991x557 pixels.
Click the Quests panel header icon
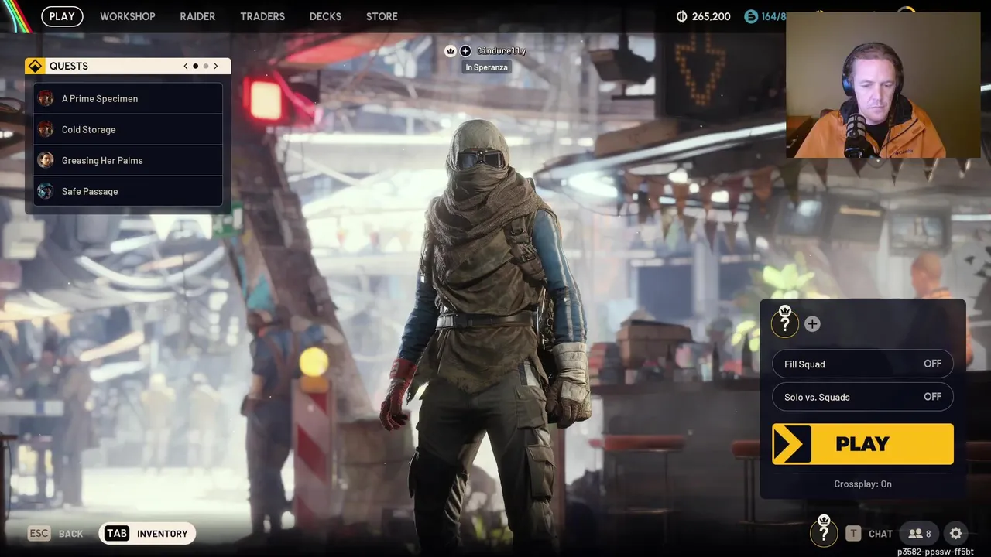[36, 67]
